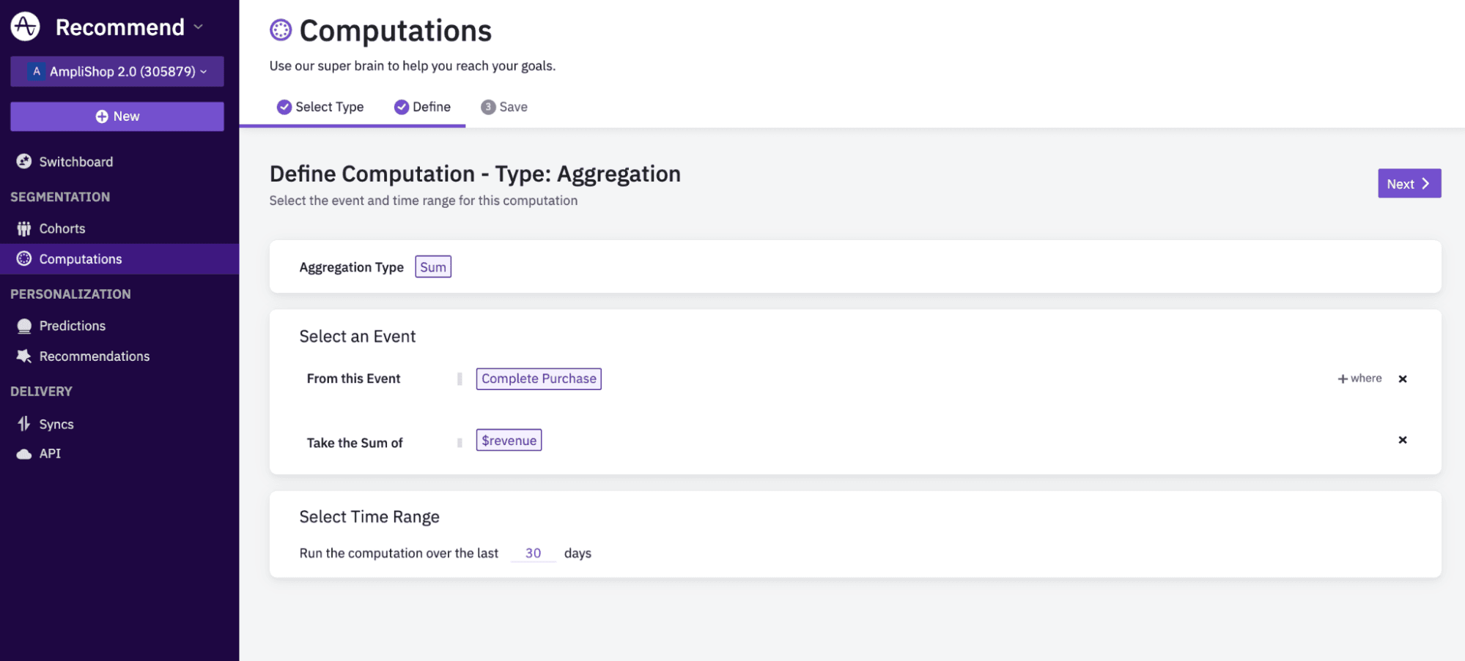The image size is (1465, 661).
Task: Switch to the Select Type step
Action: pyautogui.click(x=320, y=107)
